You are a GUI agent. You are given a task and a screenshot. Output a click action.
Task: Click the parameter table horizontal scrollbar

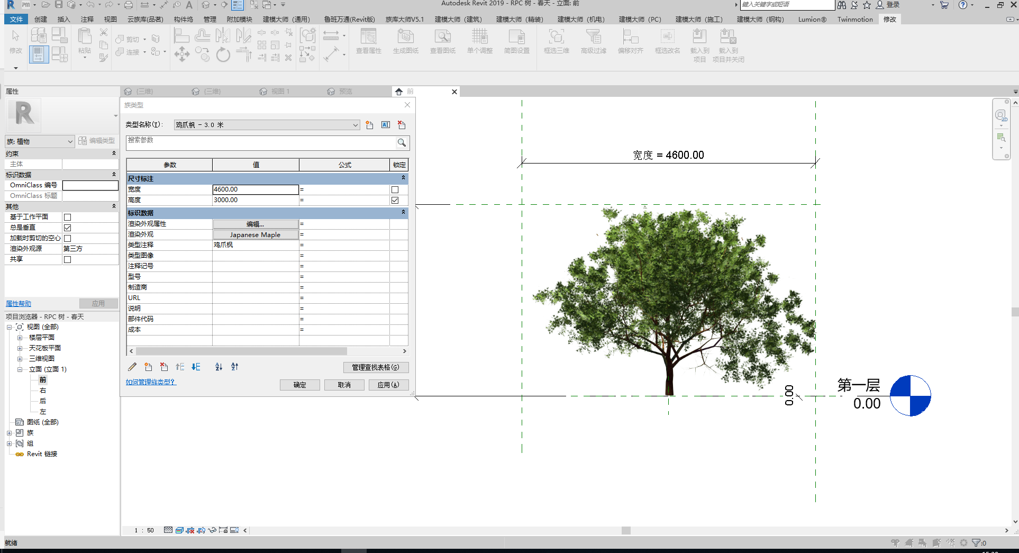click(241, 351)
